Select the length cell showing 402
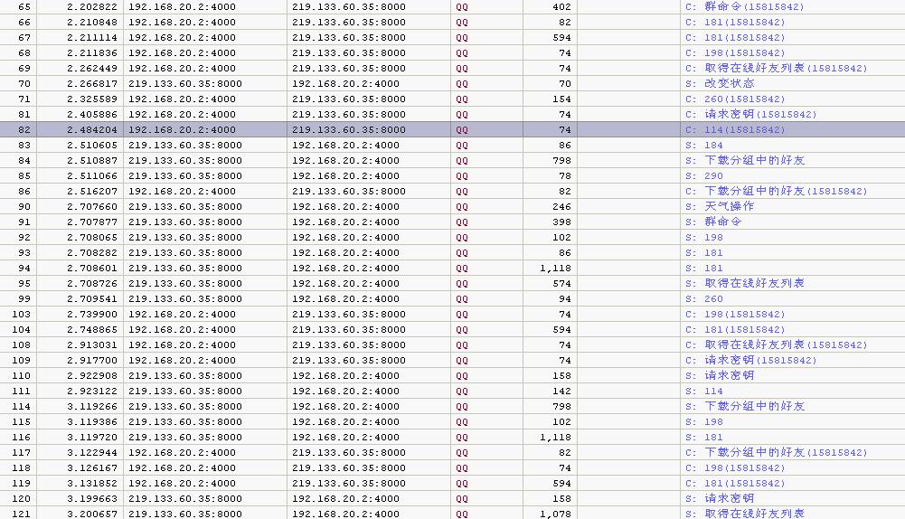This screenshot has width=905, height=519. coord(561,7)
